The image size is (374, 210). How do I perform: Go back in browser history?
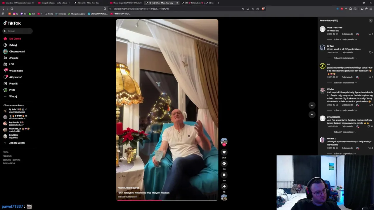pyautogui.click(x=3, y=9)
